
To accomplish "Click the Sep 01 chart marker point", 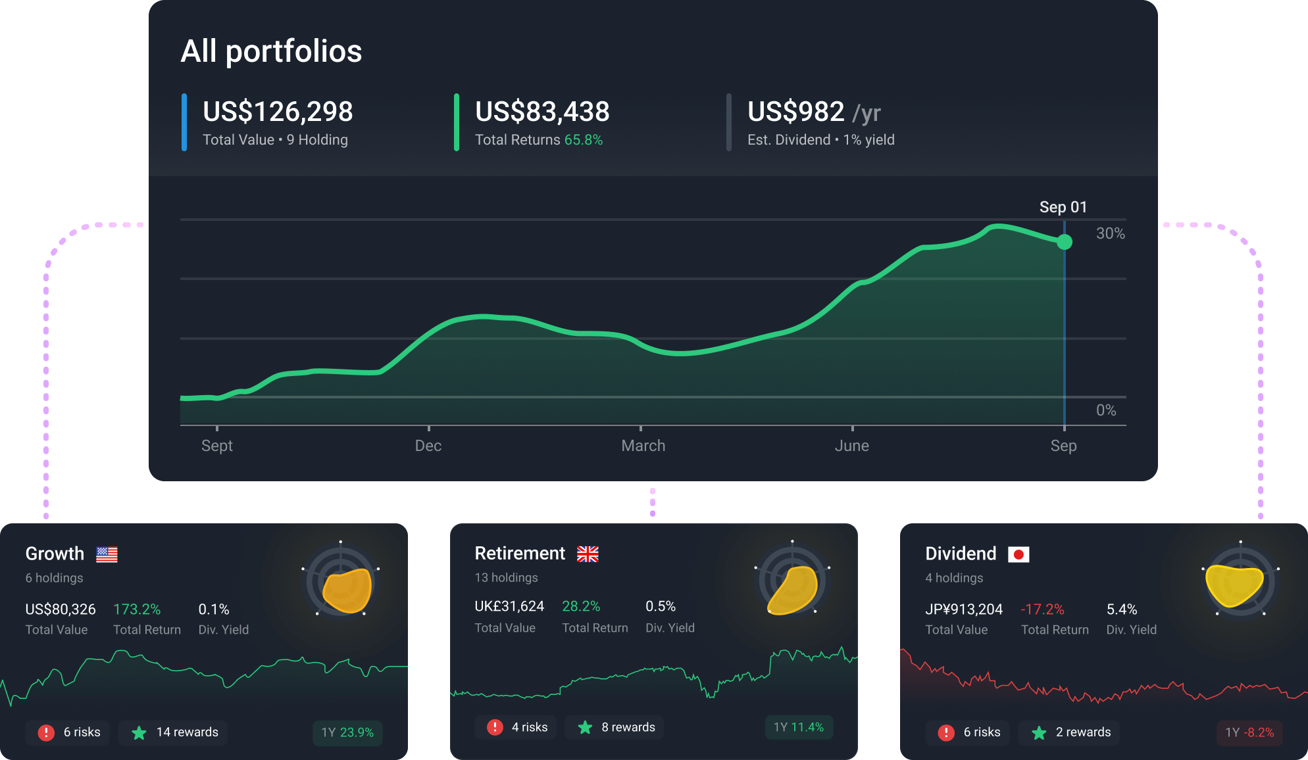I will [x=1065, y=242].
